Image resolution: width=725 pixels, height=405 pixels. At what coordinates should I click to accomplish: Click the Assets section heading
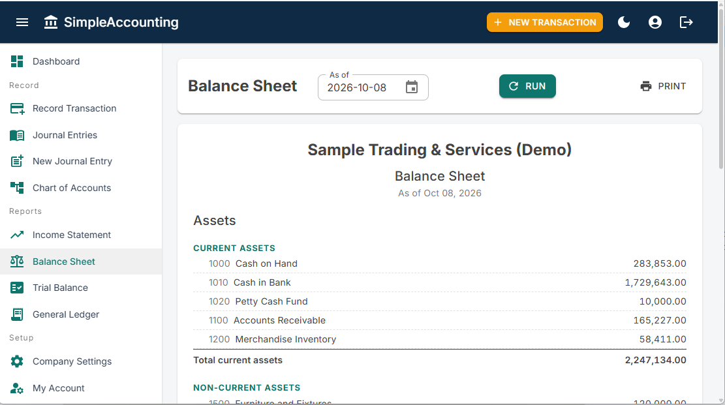[215, 220]
